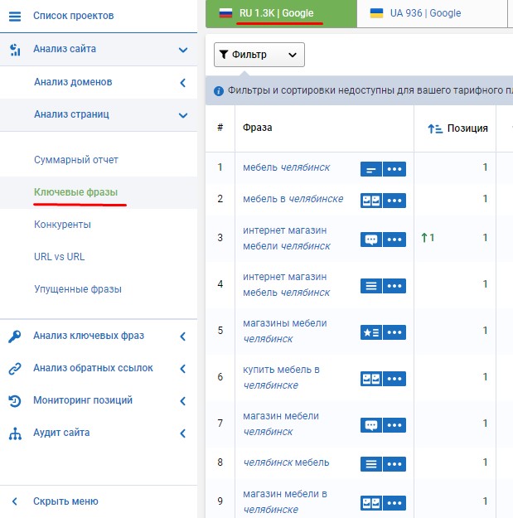Expand Анализ ключевых фраз chevron
Viewport: 513px width, 518px height.
182,336
